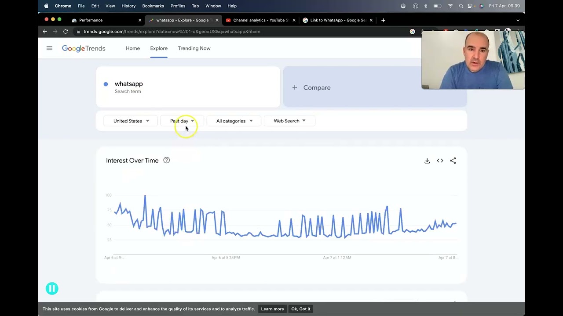Screen dimensions: 563x316
Task: Click the webcam video overlay thumbnail
Action: coord(473,60)
